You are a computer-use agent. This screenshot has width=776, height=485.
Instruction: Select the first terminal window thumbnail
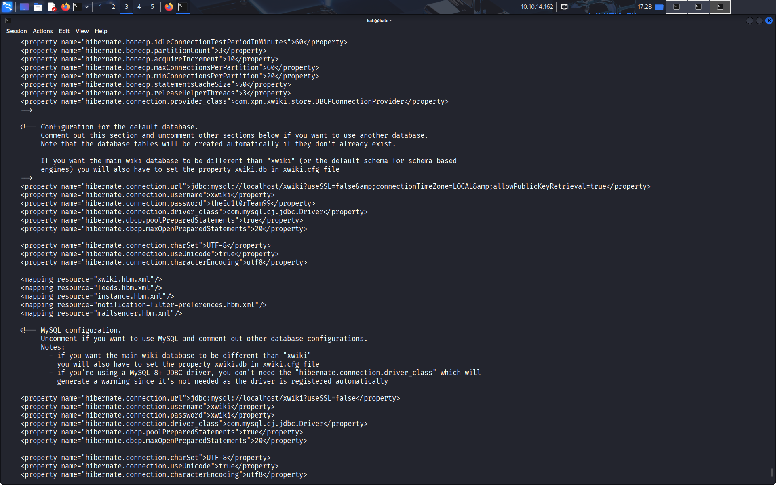coord(677,6)
